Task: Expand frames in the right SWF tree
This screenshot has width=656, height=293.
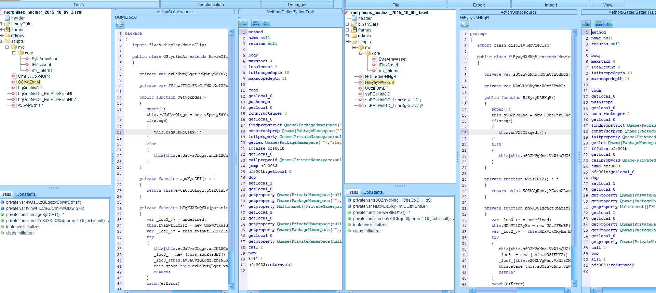Action: click(347, 30)
